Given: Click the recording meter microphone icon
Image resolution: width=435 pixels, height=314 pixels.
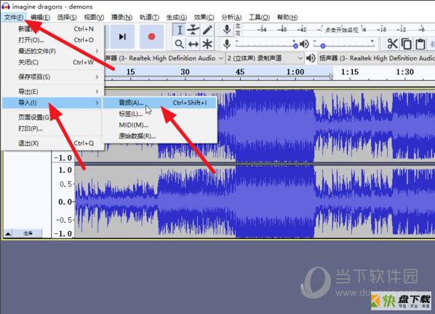Looking at the screenshot, I should (227, 29).
